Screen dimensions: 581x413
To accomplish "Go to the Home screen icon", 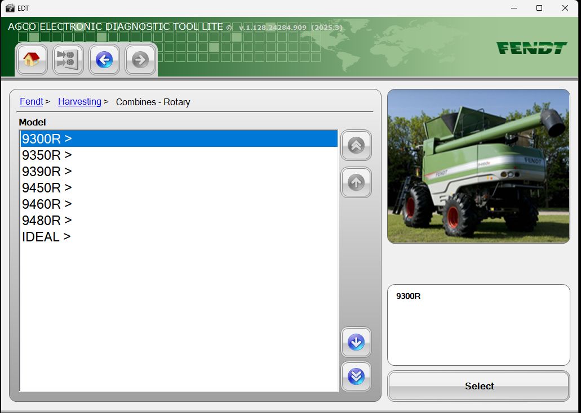I will pos(32,60).
